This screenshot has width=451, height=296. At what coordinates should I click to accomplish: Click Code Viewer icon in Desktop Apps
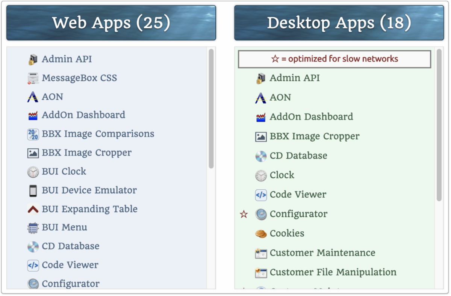[261, 195]
